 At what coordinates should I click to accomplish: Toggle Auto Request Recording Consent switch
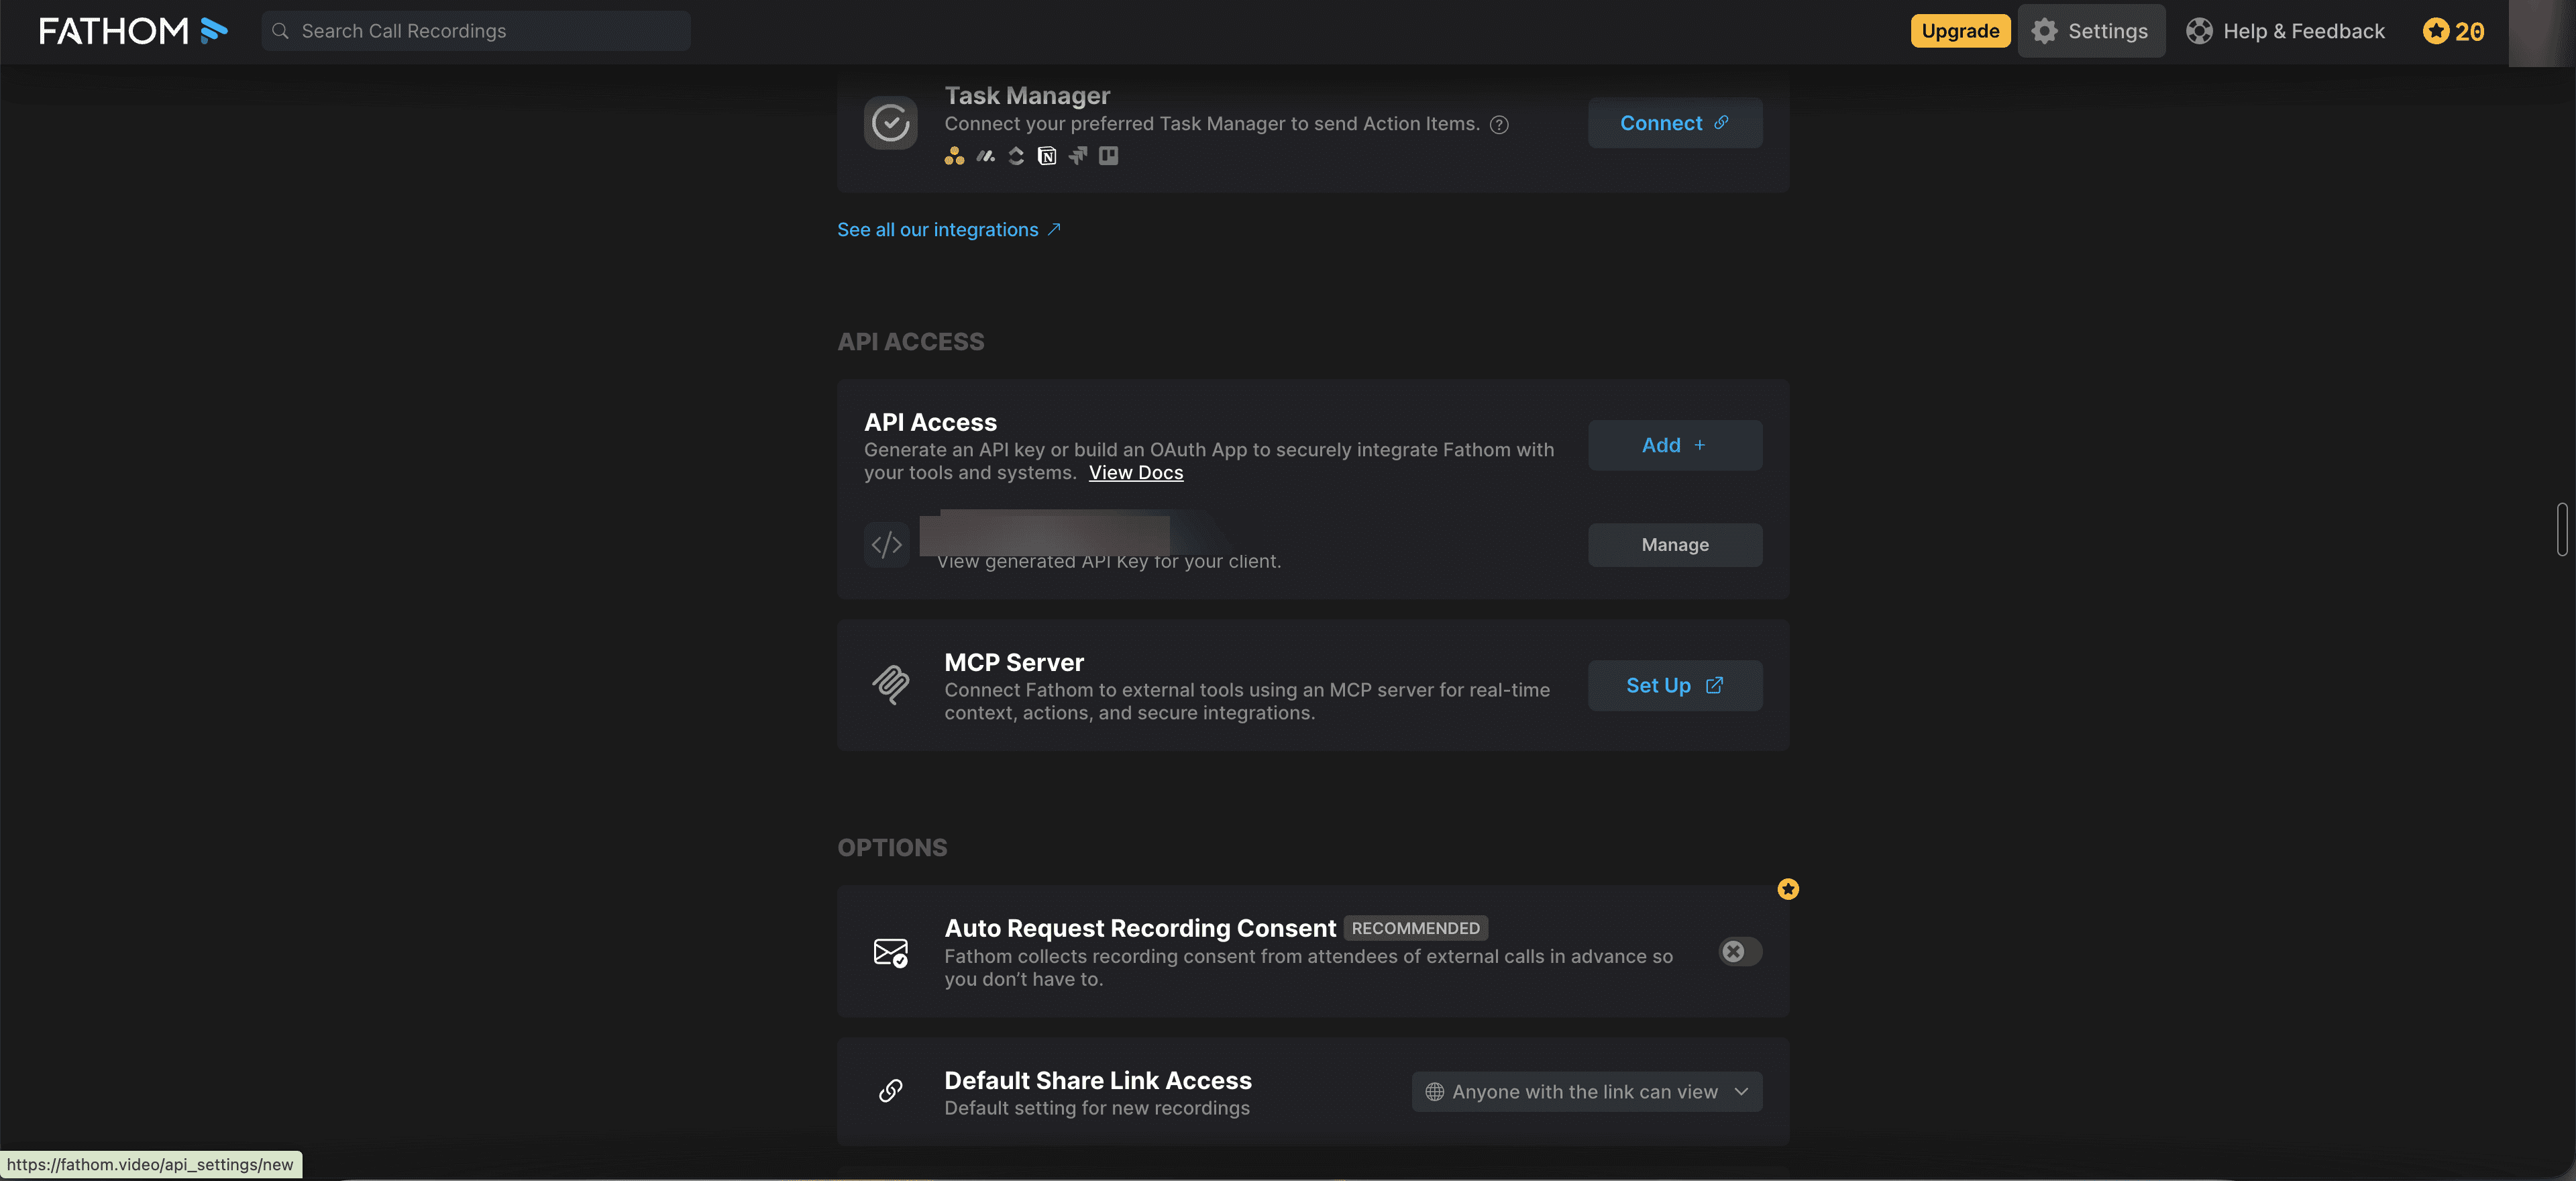[1740, 952]
